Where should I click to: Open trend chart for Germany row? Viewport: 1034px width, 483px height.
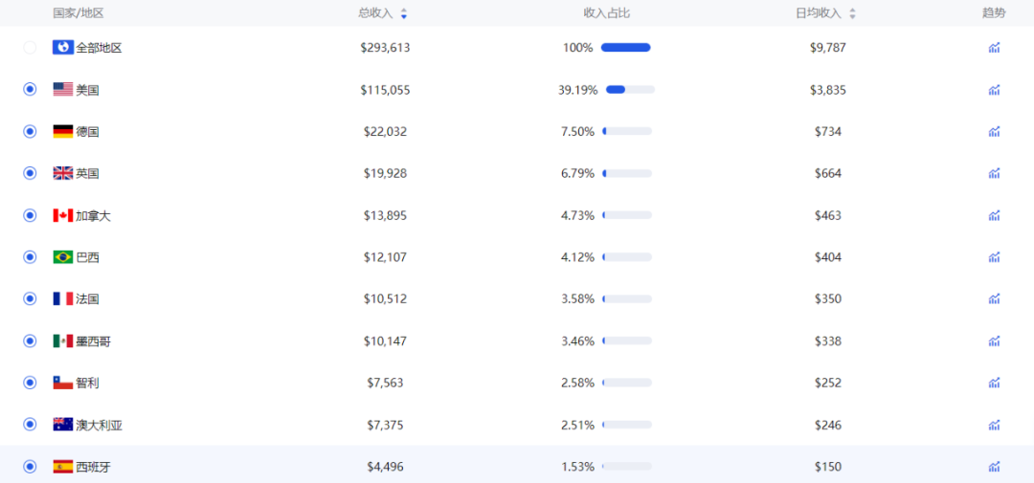click(x=994, y=131)
